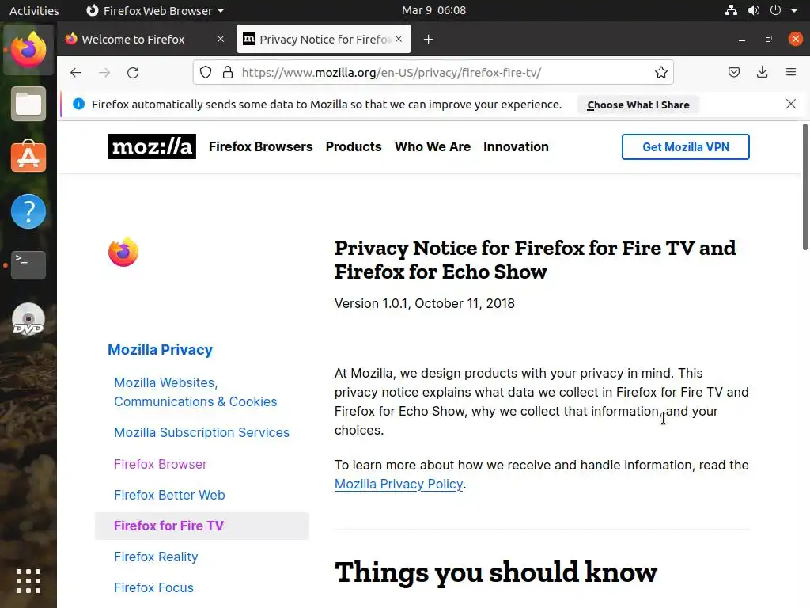Close the Privacy Notice tab
The image size is (810, 608).
point(399,39)
